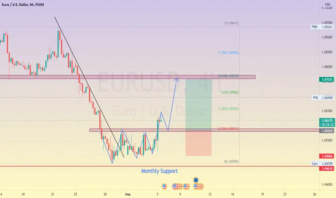
Task: Click Fibonacci level label 0.786(1.08406)
Action: (229, 53)
